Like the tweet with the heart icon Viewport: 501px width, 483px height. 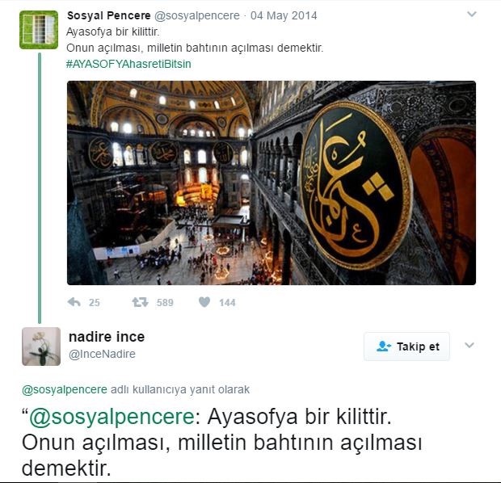[x=204, y=302]
